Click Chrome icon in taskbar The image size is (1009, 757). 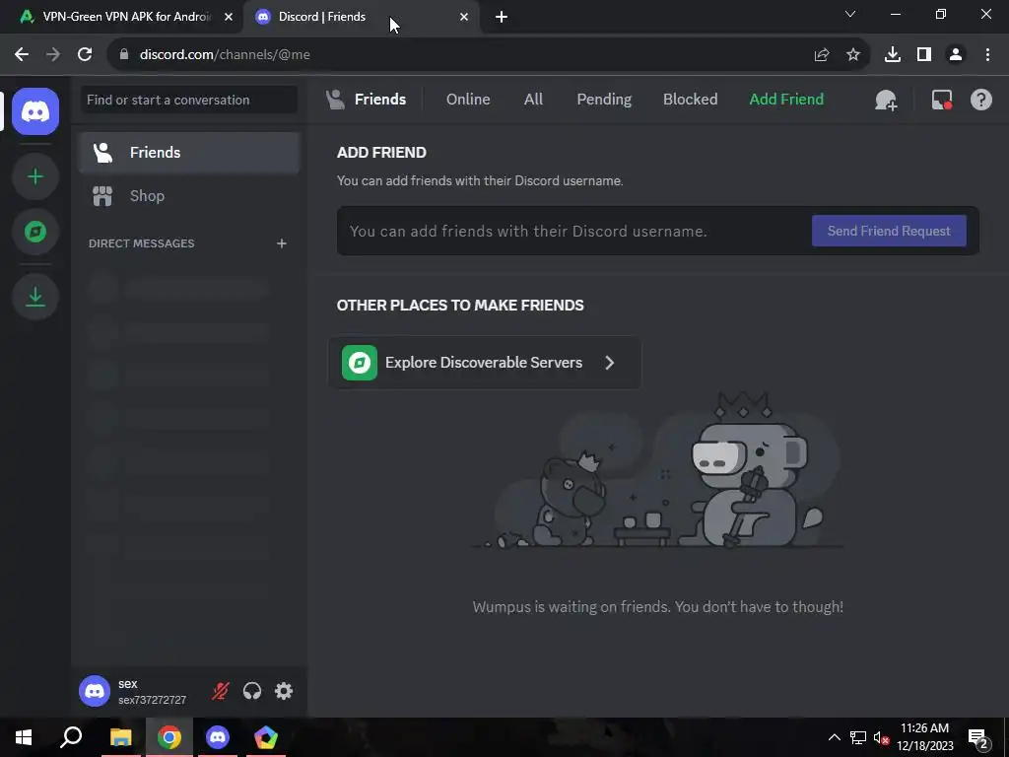(169, 737)
